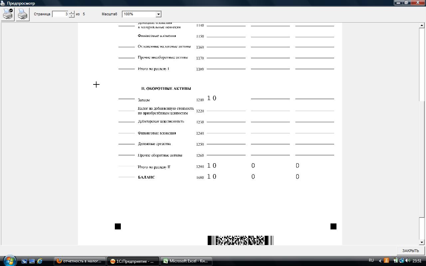The width and height of the screenshot is (426, 266).
Task: Click the plain printer icon
Action: [x=23, y=14]
